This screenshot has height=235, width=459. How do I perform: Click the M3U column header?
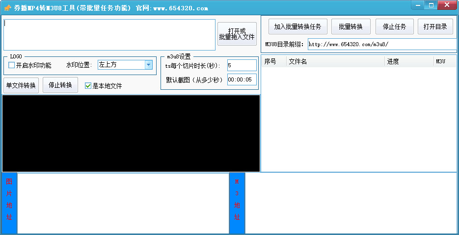click(x=445, y=61)
